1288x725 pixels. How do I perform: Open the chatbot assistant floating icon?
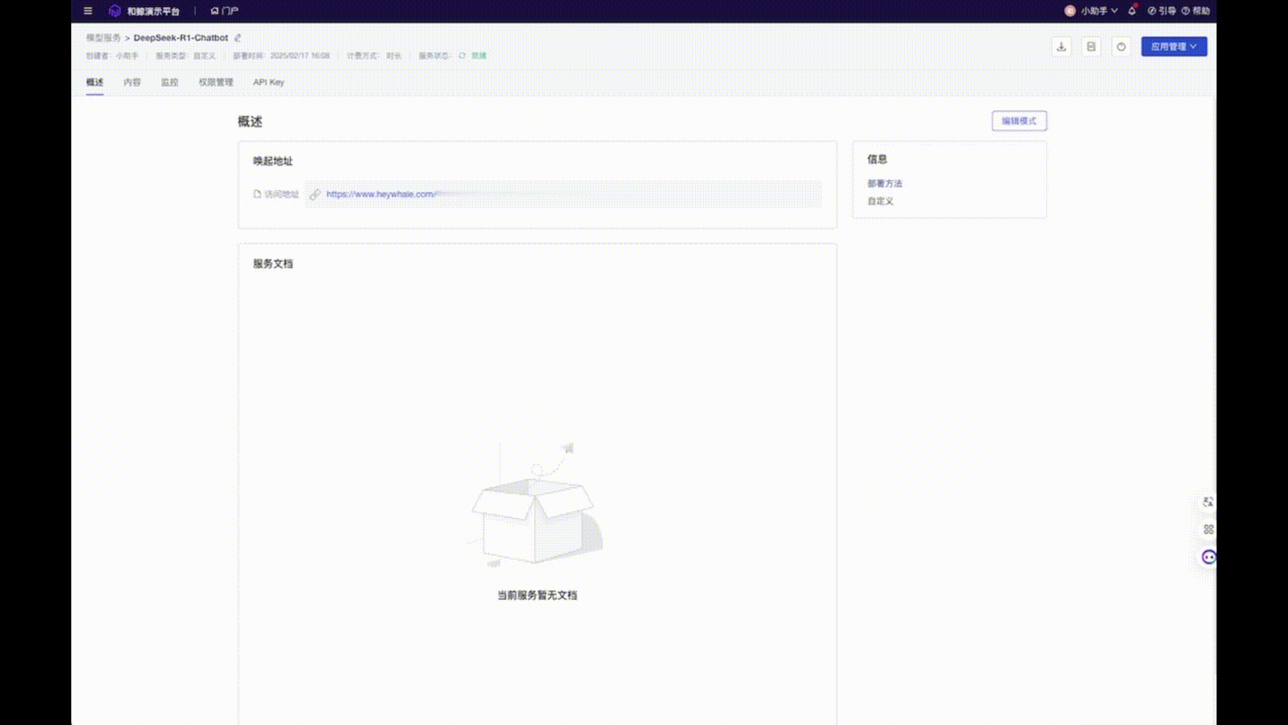(x=1208, y=557)
